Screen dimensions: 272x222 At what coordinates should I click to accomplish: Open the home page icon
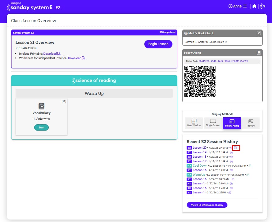click(254, 6)
